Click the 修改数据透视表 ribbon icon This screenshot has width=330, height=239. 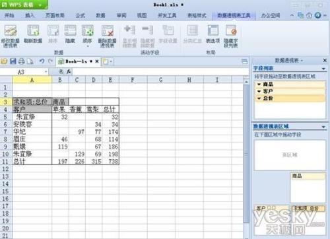coord(10,31)
